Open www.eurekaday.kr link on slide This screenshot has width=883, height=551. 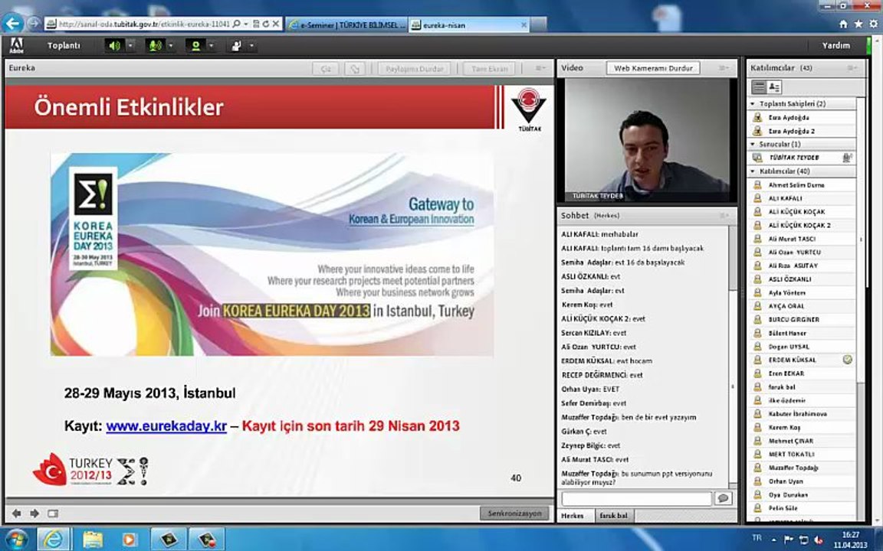[x=166, y=426]
